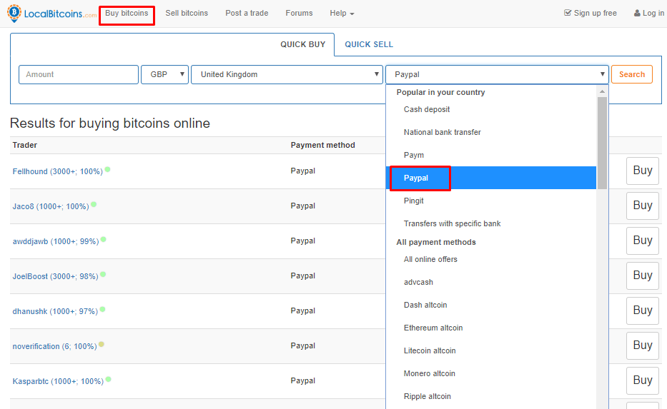Viewport: 667px width, 409px height.
Task: Open trader noverification profile
Action: coord(54,347)
